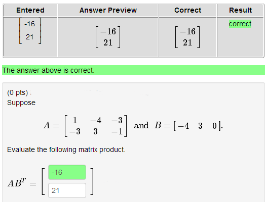Click the green 'The answer above is correct' banner
Viewport: 266px width, 202px height.
133,70
